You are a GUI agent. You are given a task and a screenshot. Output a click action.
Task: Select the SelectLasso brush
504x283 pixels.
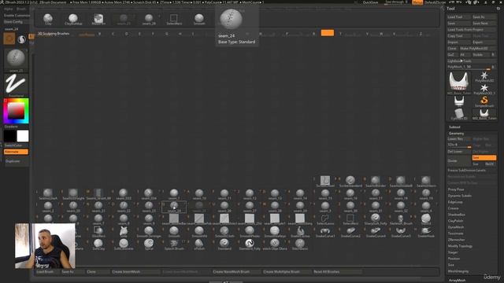(x=325, y=219)
